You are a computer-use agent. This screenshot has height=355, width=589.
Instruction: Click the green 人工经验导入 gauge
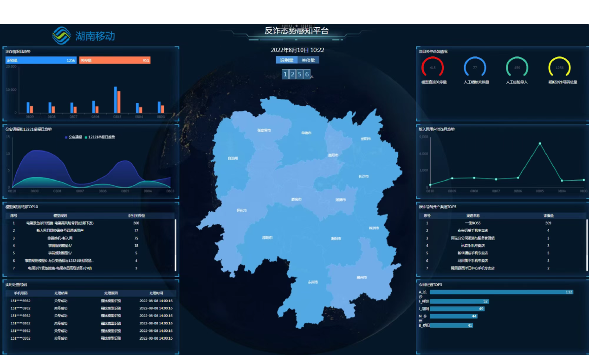[x=517, y=68]
